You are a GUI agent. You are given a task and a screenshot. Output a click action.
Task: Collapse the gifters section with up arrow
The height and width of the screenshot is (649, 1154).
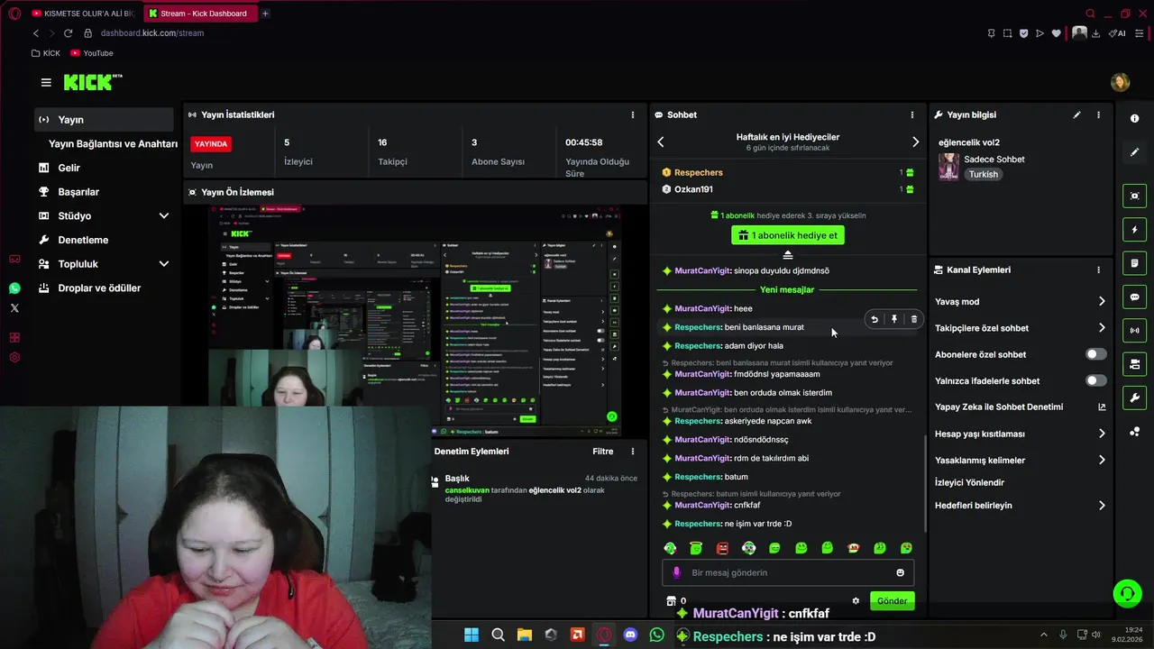(x=788, y=255)
